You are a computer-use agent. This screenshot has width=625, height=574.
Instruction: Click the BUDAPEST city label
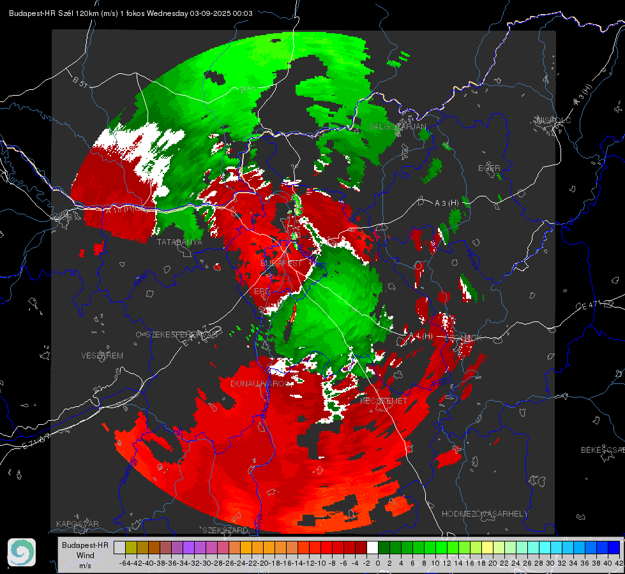282,263
